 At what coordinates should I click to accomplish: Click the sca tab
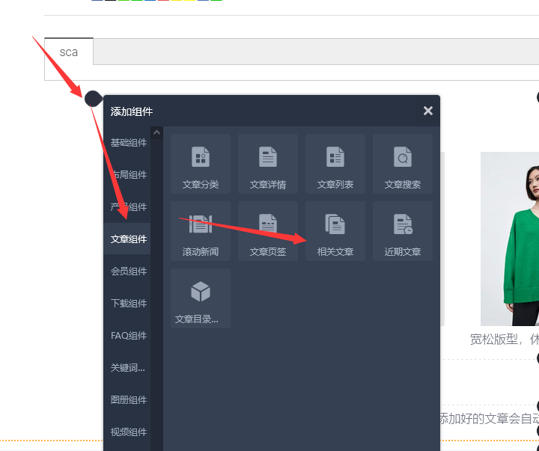[x=69, y=52]
